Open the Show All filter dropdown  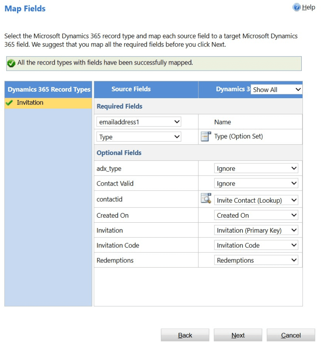pyautogui.click(x=276, y=90)
